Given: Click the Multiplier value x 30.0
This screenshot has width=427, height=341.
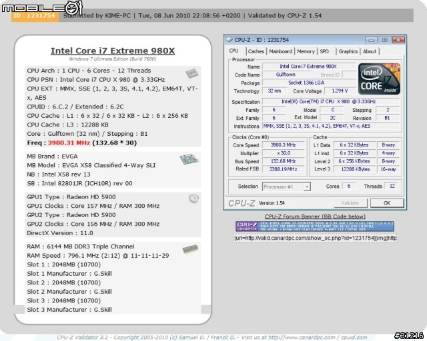Looking at the screenshot, I should 283,153.
